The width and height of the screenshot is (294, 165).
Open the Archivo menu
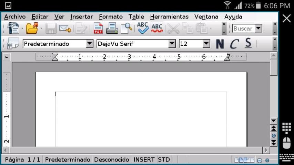(x=15, y=16)
